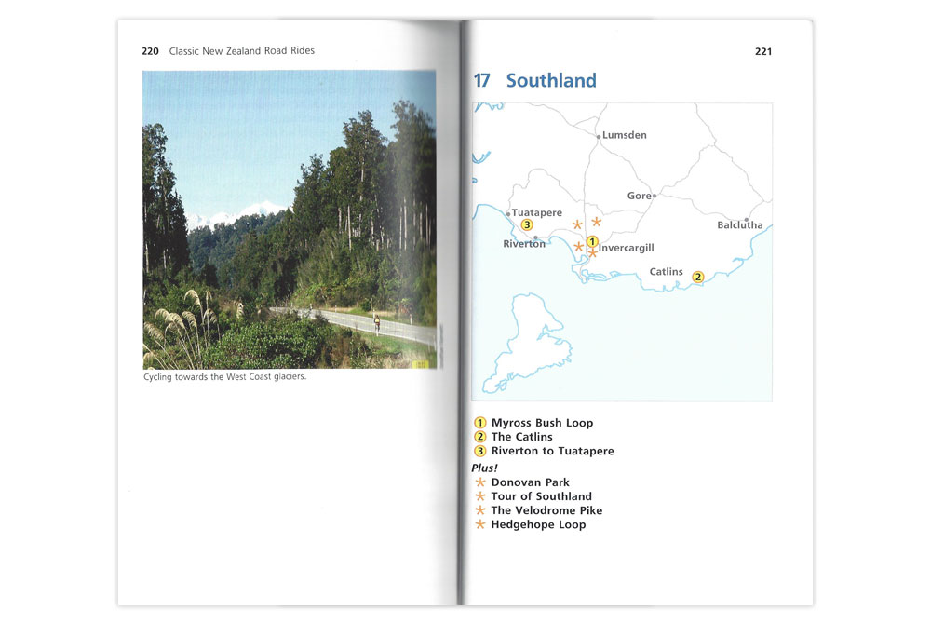Click the orange star beside Donovan Park
The height and width of the screenshot is (624, 931).
[480, 482]
